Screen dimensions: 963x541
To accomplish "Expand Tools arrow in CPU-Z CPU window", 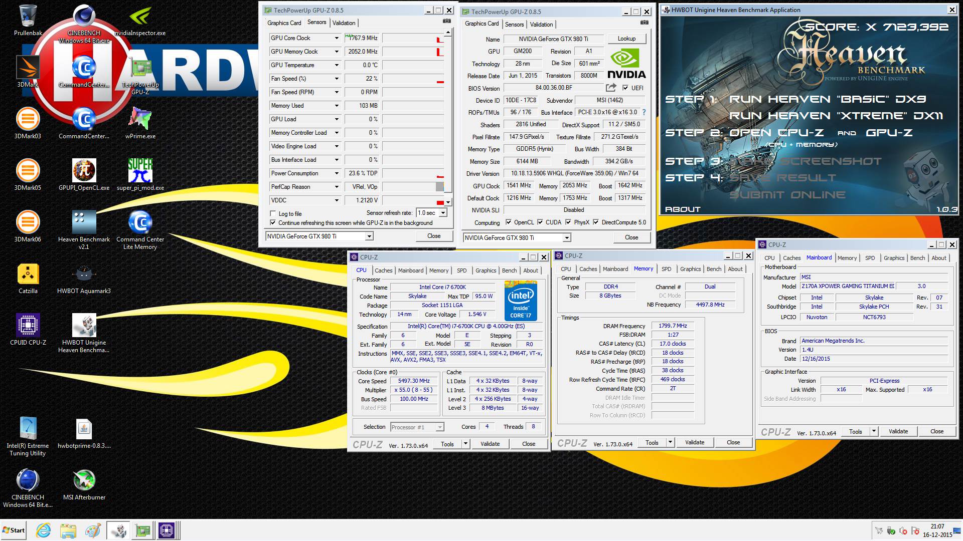I will coord(465,444).
